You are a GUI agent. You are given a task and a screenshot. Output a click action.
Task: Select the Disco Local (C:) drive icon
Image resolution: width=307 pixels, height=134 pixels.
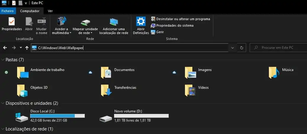(x=22, y=117)
